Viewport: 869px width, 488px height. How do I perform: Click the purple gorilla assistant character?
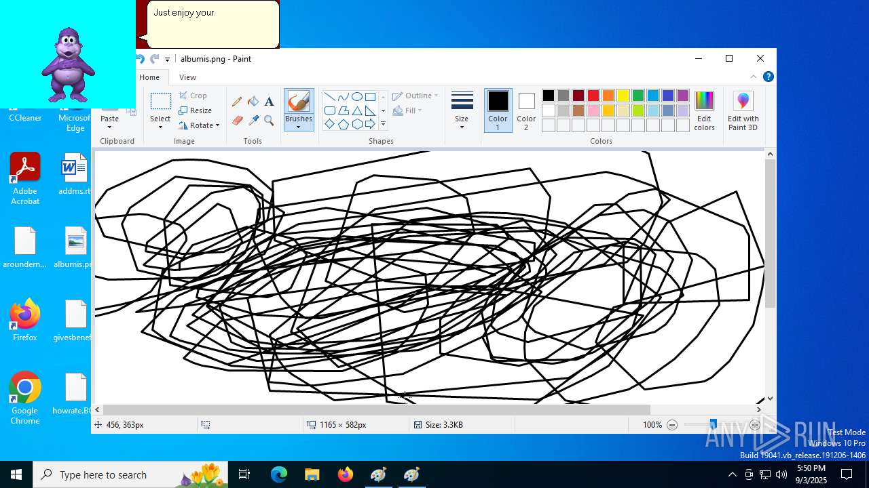68,65
